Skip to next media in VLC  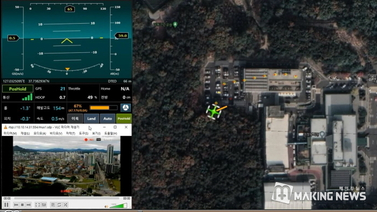tap(28, 205)
